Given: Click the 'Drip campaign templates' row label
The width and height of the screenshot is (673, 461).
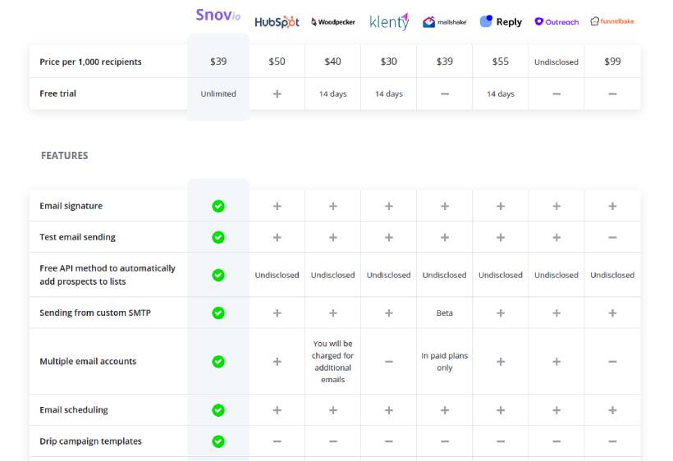Looking at the screenshot, I should tap(90, 441).
